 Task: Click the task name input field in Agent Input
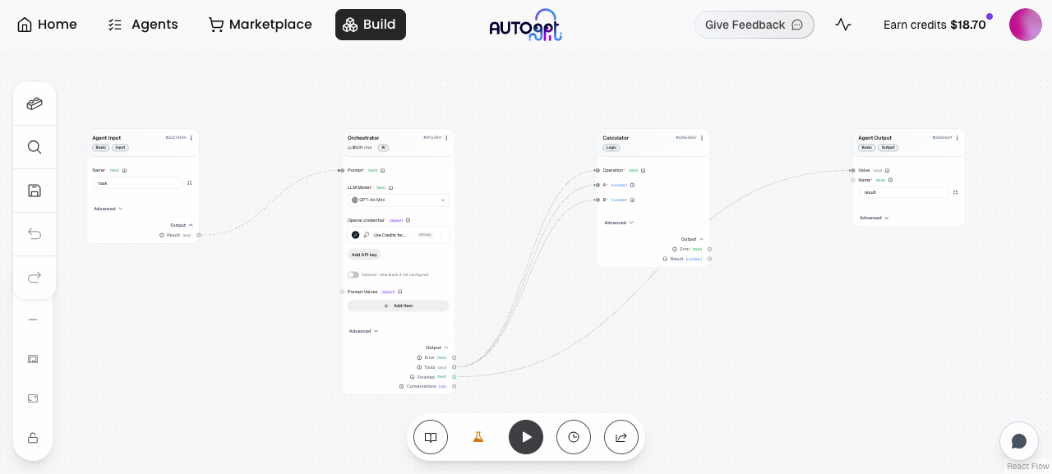tap(137, 183)
